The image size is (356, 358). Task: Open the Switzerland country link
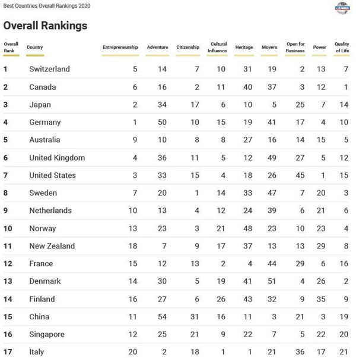point(49,69)
